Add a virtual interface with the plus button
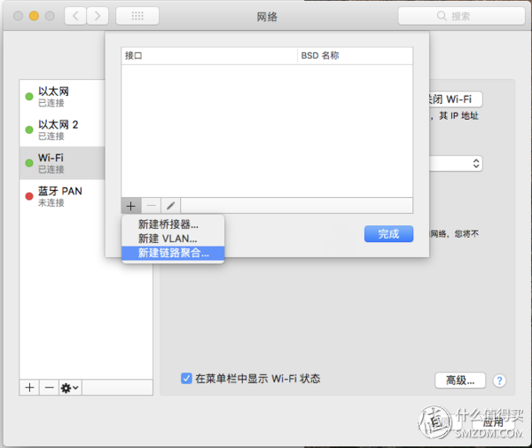 [131, 206]
